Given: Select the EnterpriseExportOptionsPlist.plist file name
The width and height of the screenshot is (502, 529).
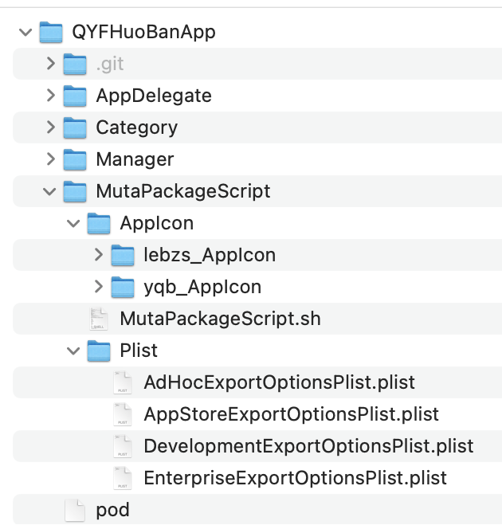Looking at the screenshot, I should [295, 478].
